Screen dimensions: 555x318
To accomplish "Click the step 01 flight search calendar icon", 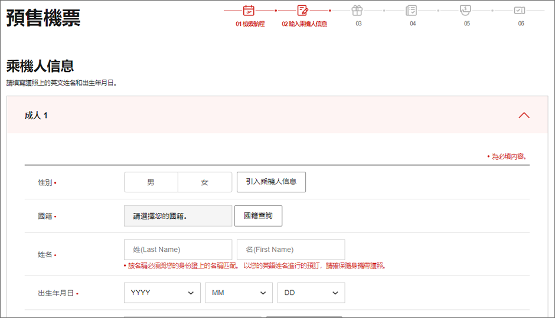I will 249,10.
